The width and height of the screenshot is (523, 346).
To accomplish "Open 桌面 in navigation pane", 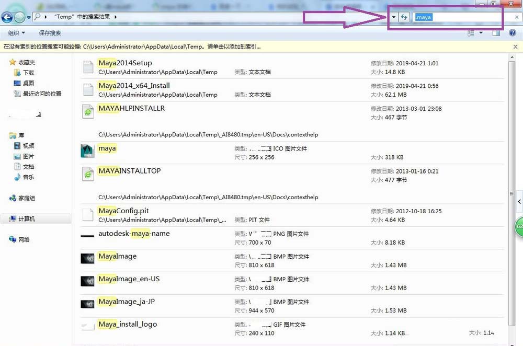I will (24, 83).
